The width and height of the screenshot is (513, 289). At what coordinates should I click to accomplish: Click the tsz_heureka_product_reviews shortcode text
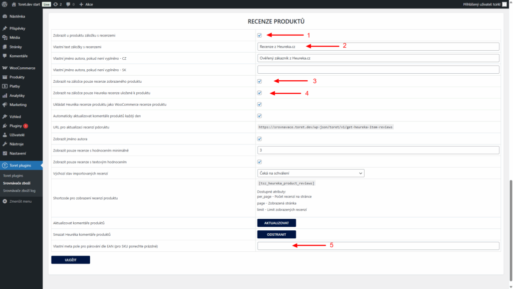(x=286, y=184)
